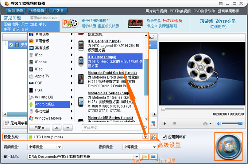Click the menu icon in the title bar
The width and height of the screenshot is (248, 164).
point(221,4)
